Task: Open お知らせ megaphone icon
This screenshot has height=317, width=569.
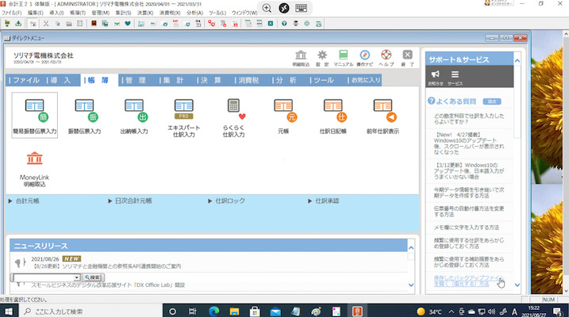Action: point(436,77)
